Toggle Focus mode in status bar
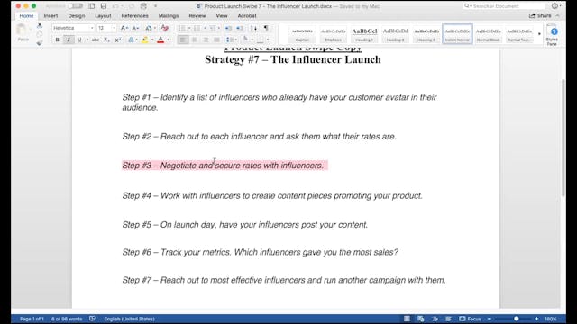The height and width of the screenshot is (324, 577). [470, 319]
